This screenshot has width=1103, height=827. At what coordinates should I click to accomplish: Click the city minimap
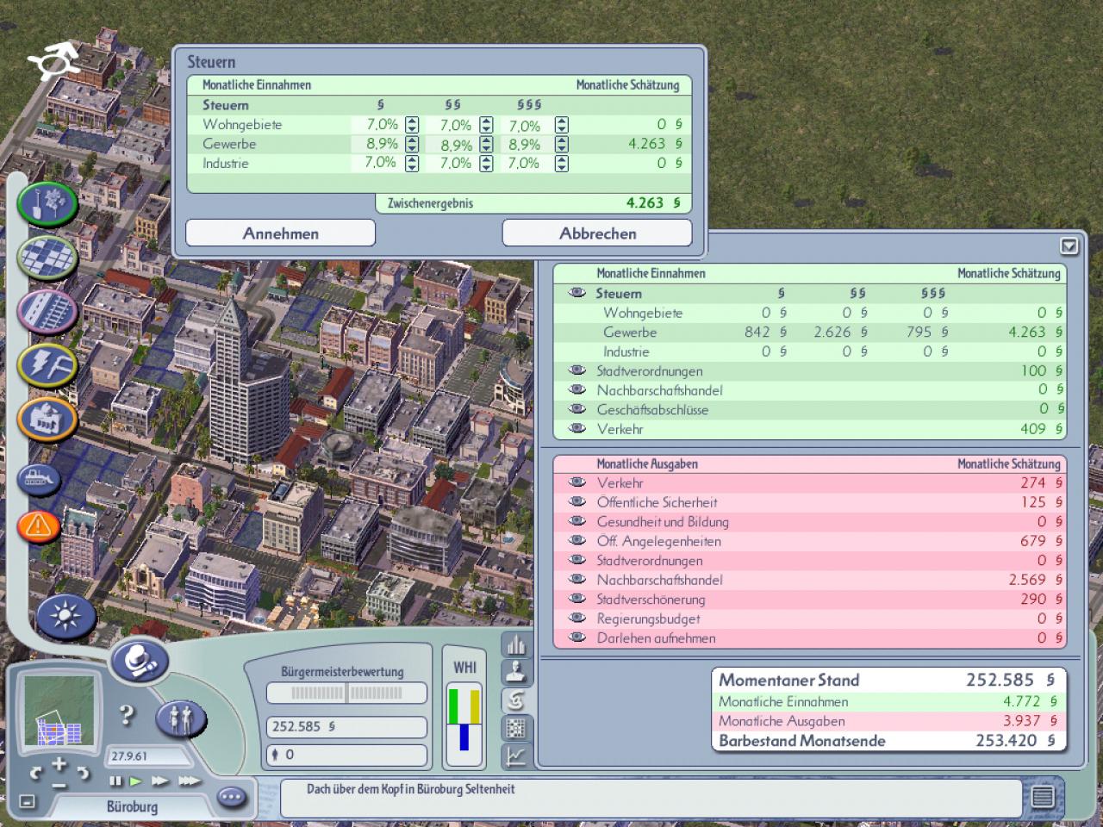pyautogui.click(x=59, y=711)
